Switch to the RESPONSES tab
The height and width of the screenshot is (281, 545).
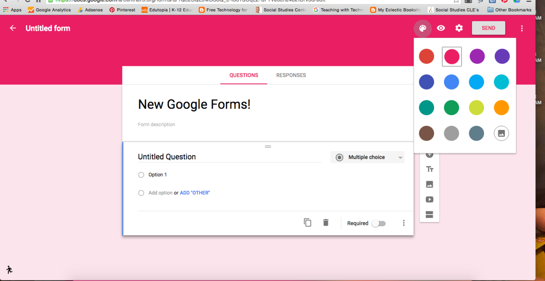click(x=291, y=75)
